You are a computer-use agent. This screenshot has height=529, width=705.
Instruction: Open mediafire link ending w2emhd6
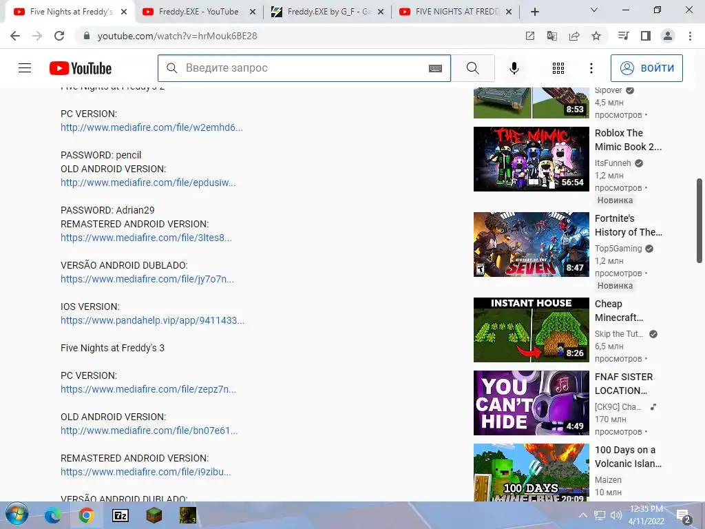point(151,127)
